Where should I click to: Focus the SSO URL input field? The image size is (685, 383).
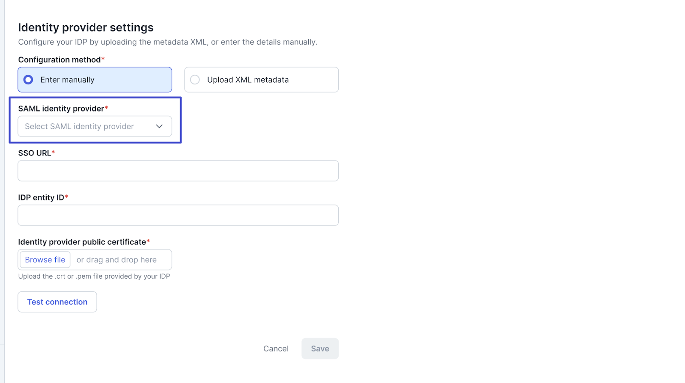pos(178,171)
